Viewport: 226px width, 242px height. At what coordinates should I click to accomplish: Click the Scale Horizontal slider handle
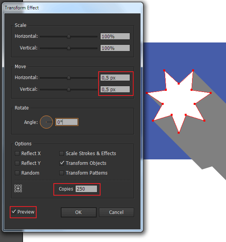coord(69,36)
